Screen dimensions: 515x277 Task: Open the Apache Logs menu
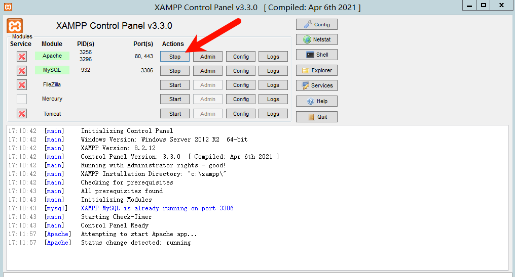[x=273, y=57]
